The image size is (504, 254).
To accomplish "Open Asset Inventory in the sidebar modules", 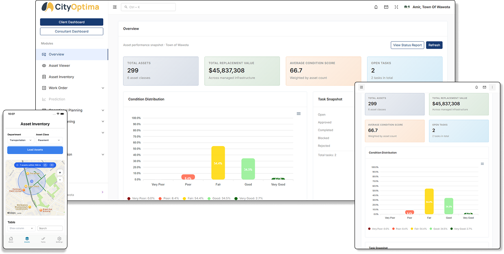I will [x=61, y=77].
